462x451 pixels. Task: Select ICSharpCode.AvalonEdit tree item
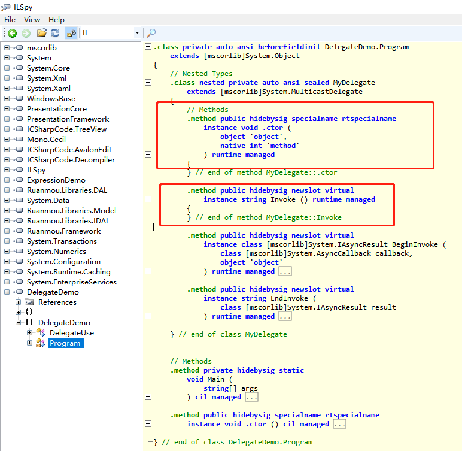point(69,150)
